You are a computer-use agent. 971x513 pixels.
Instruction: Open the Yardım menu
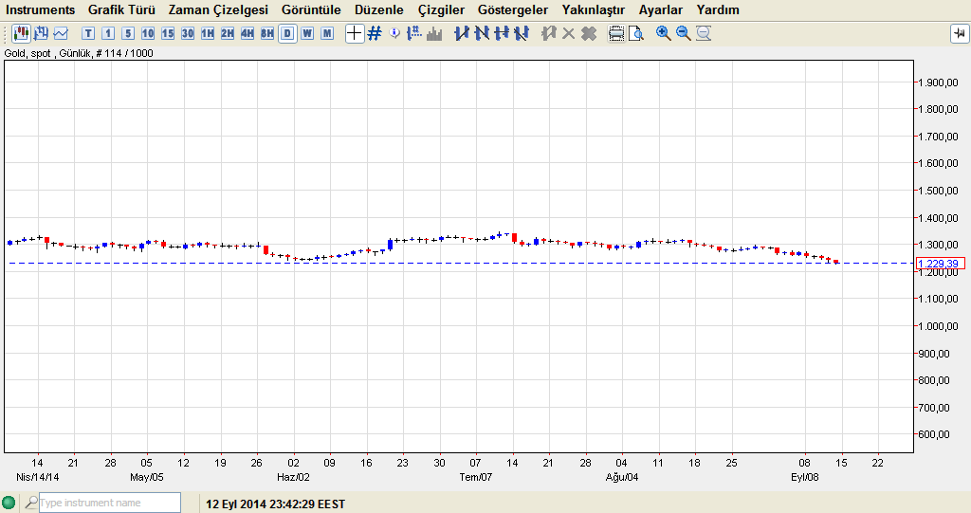click(x=718, y=9)
